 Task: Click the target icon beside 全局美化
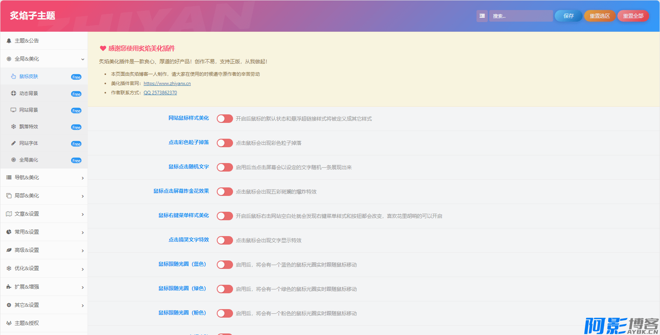(x=14, y=160)
